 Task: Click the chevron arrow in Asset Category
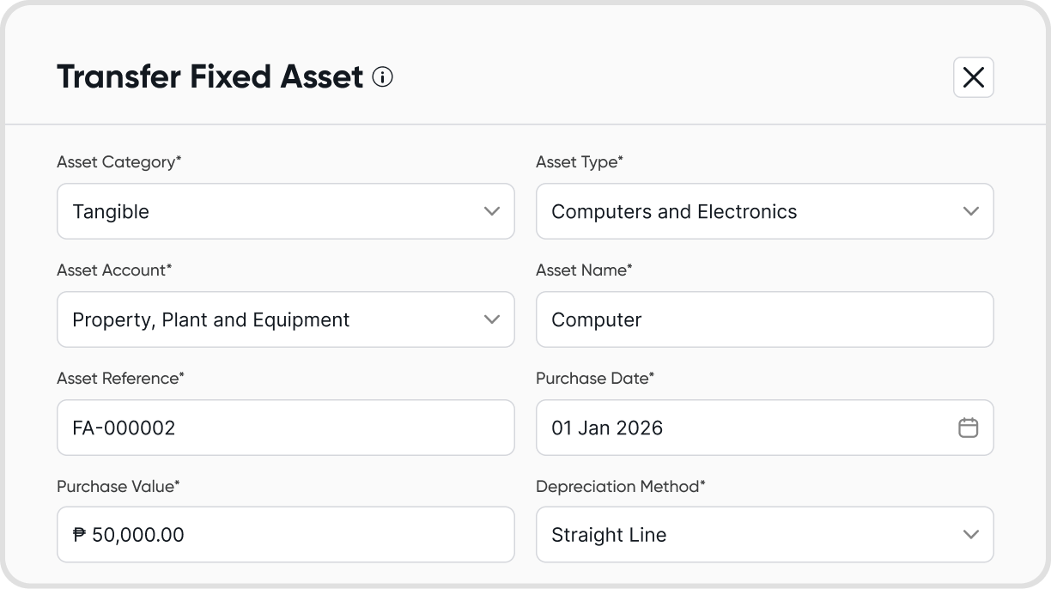coord(492,211)
